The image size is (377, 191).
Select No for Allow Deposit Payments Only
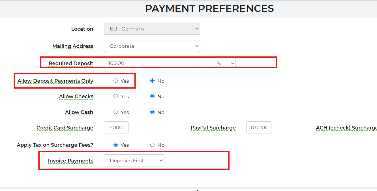[153, 81]
